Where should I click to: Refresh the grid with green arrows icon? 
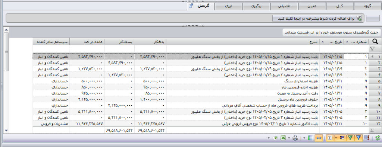point(378,138)
